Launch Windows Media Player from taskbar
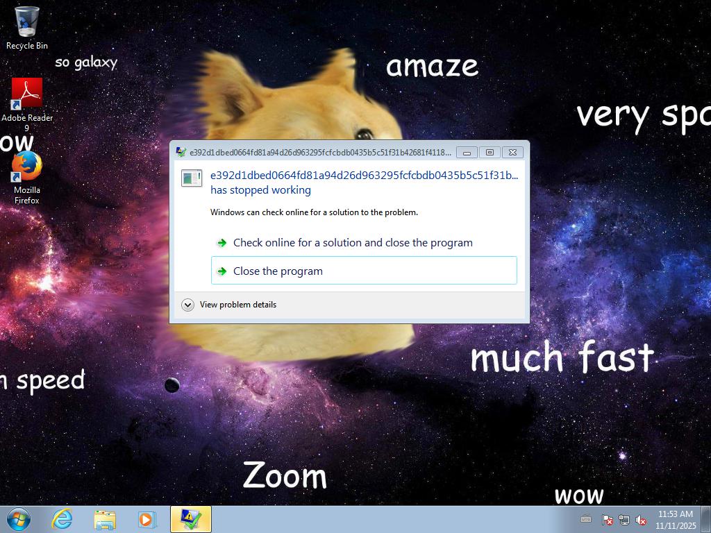 [x=147, y=519]
